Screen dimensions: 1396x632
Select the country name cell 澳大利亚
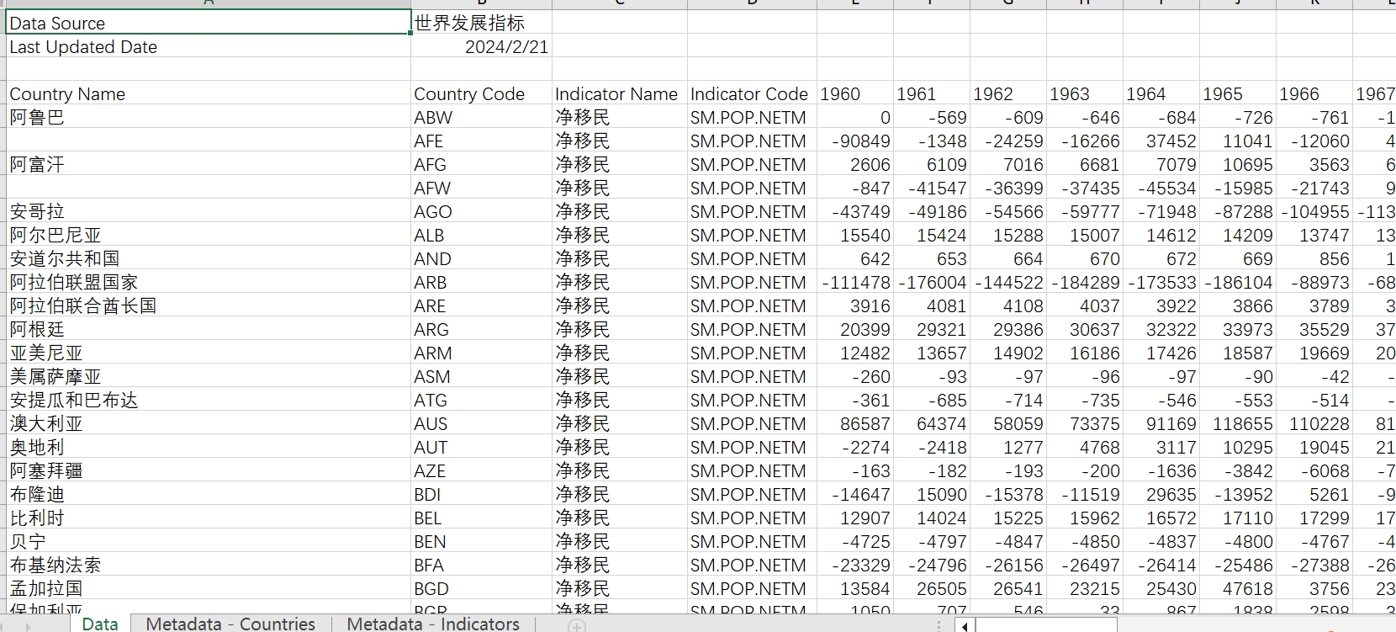click(x=209, y=423)
